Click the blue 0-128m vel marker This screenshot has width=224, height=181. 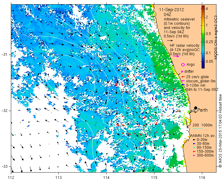click(183, 85)
